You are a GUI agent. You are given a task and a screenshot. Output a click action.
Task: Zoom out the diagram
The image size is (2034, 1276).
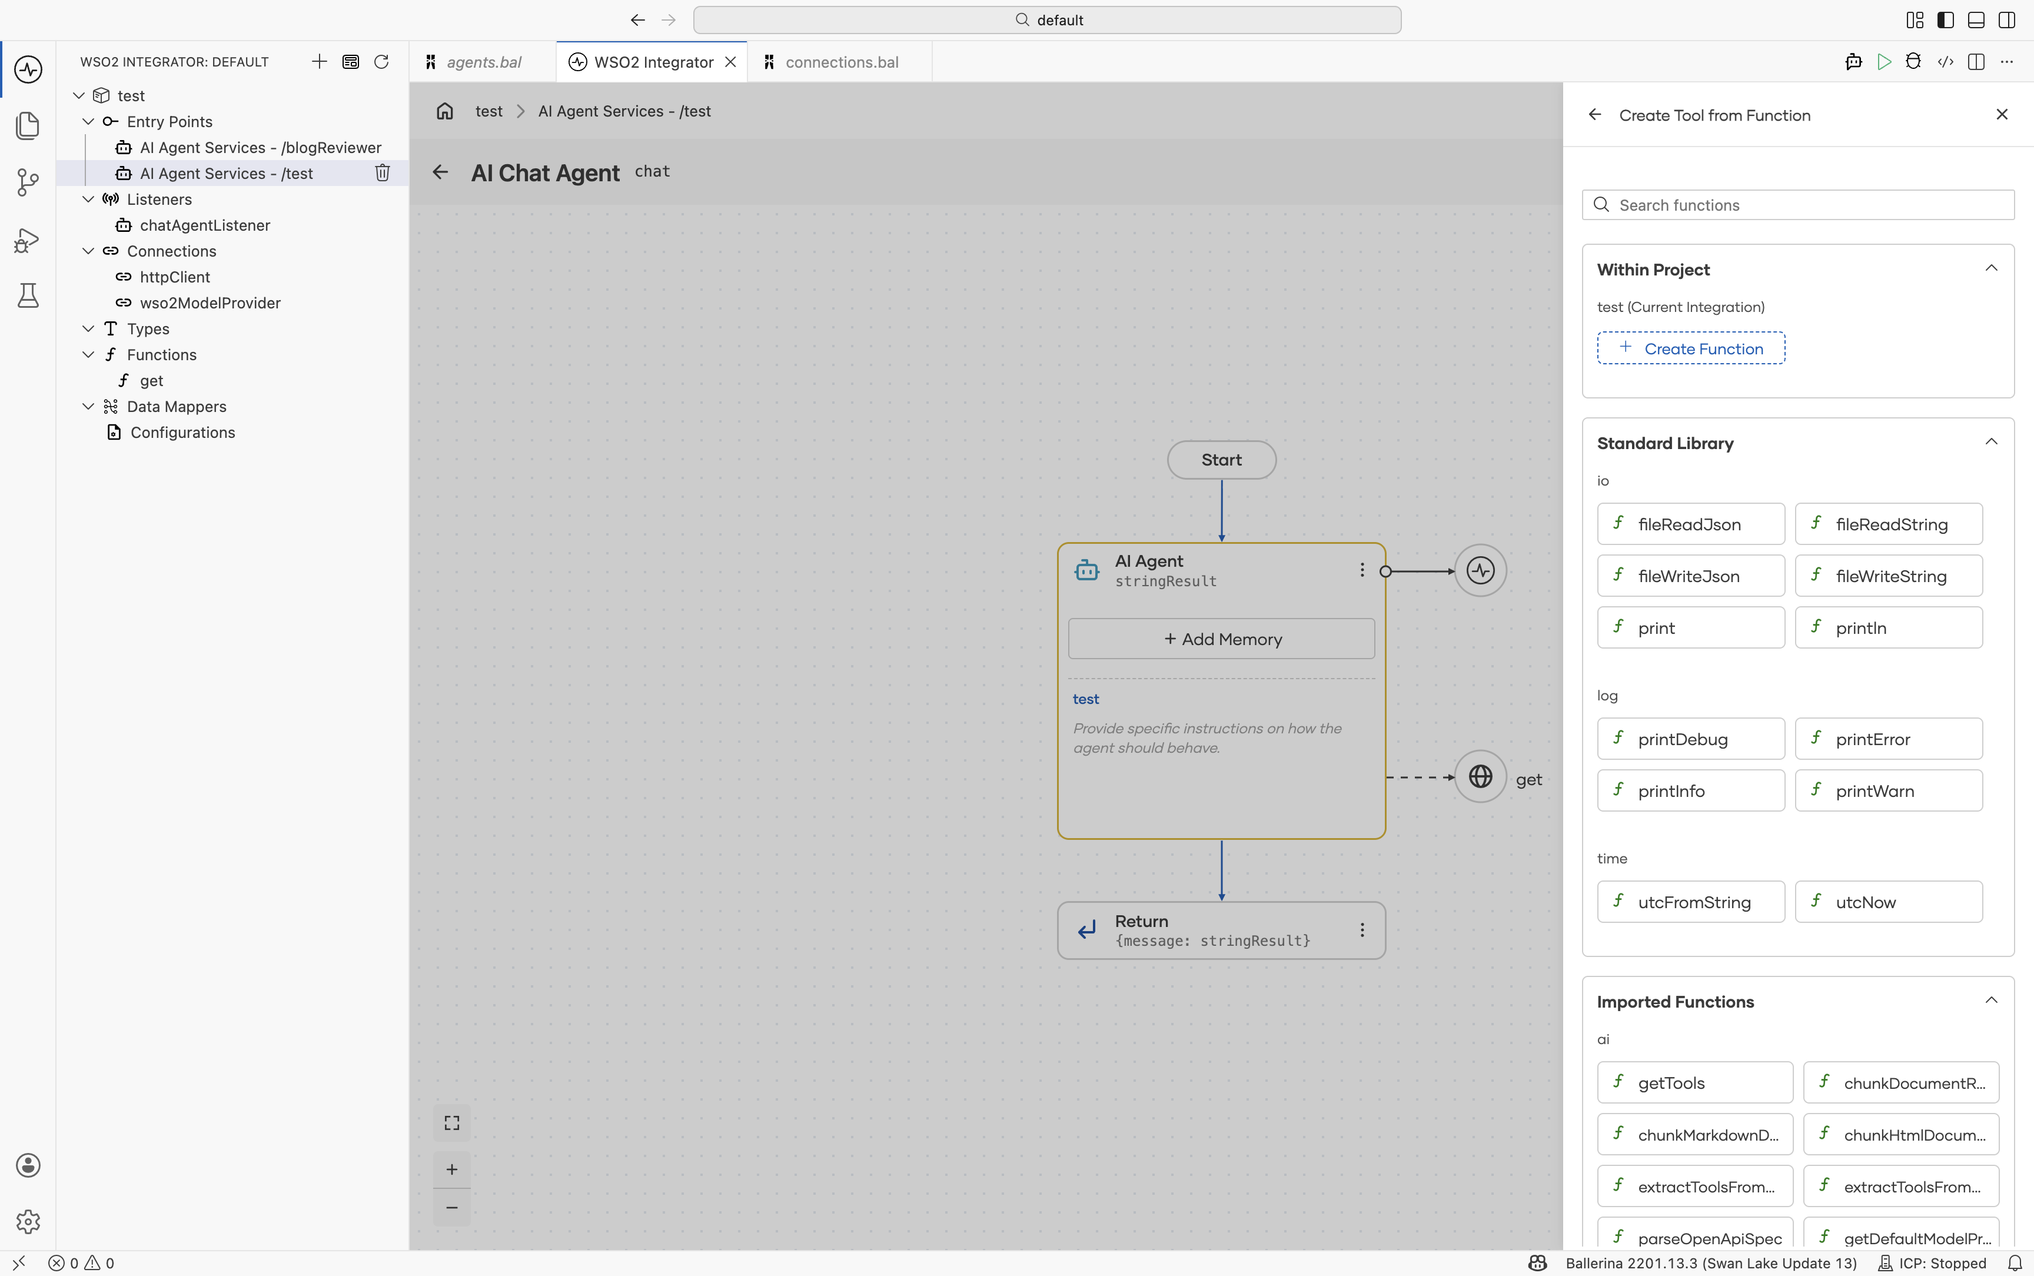[452, 1208]
